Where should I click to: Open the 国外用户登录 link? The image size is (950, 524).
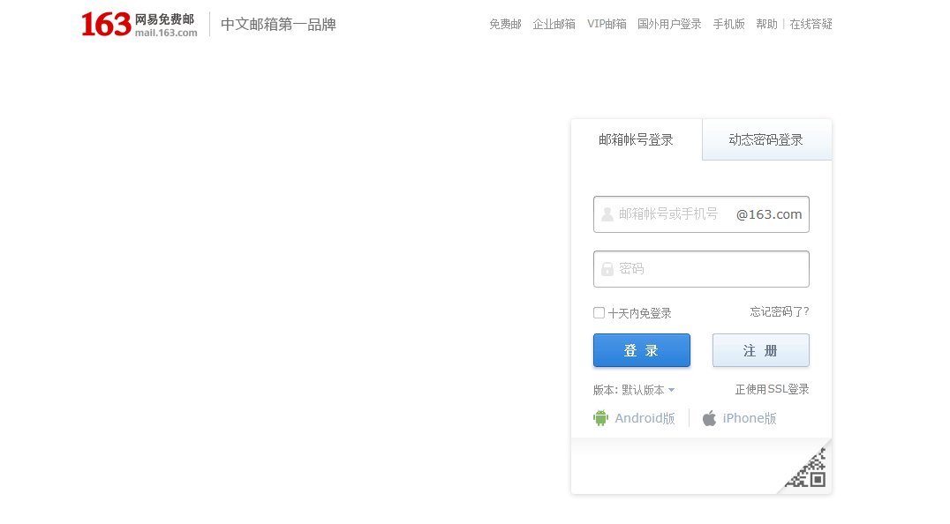(668, 24)
